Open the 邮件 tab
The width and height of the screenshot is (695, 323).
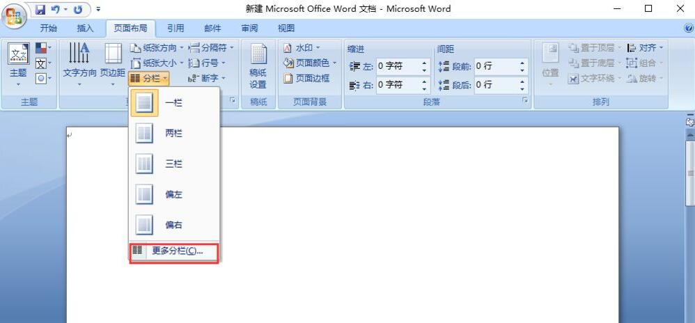[212, 29]
